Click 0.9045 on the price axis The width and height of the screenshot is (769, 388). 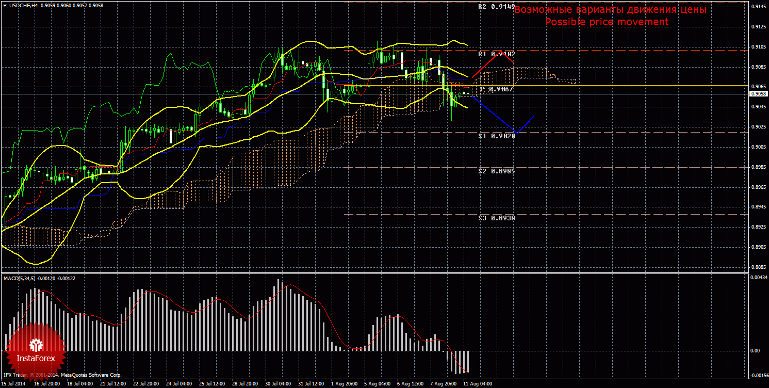pyautogui.click(x=759, y=107)
